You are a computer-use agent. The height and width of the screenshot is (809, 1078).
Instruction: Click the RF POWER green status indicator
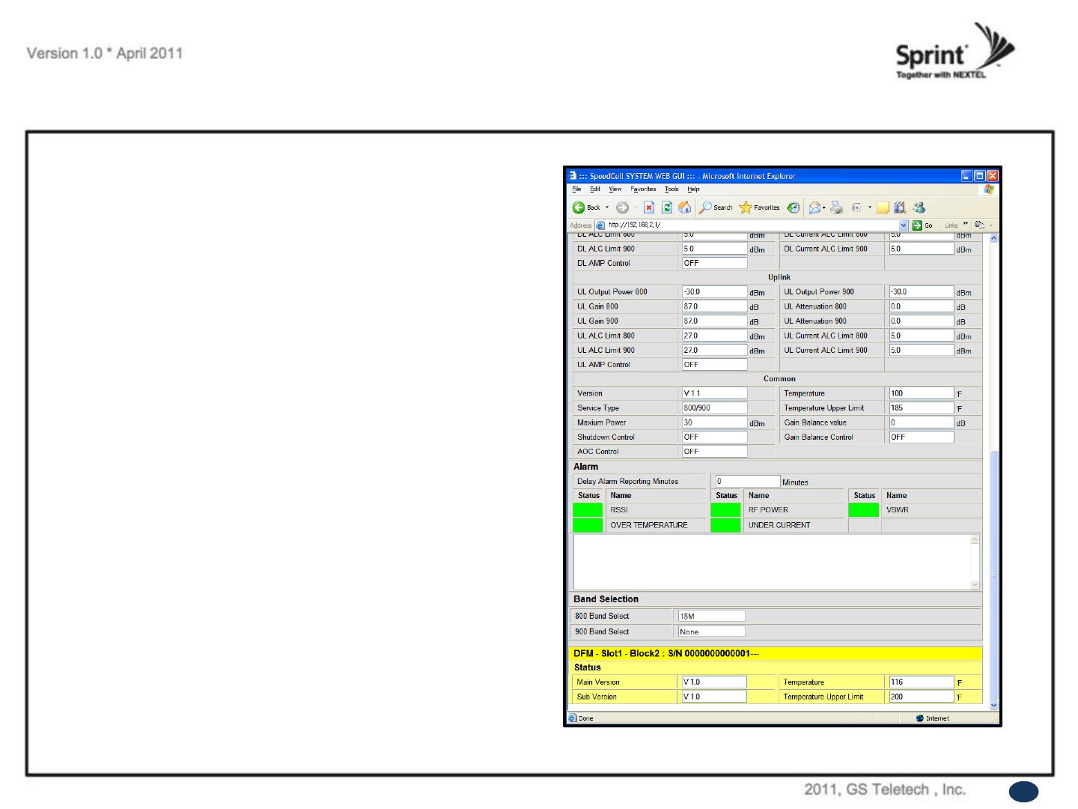click(x=725, y=510)
